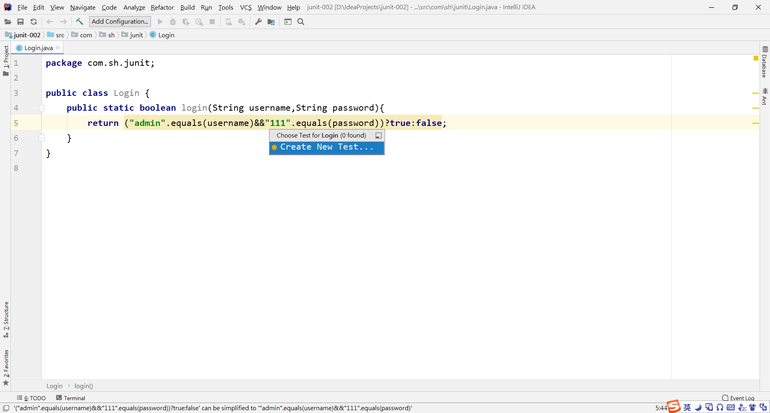770x413 pixels.
Task: Open Project Structure folder icon
Action: 271,22
